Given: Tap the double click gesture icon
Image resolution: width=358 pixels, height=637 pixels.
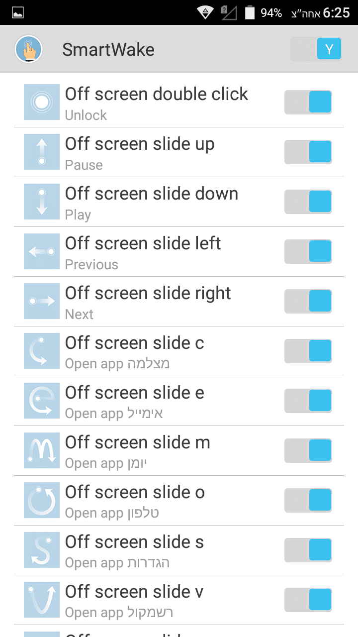Looking at the screenshot, I should click(42, 103).
